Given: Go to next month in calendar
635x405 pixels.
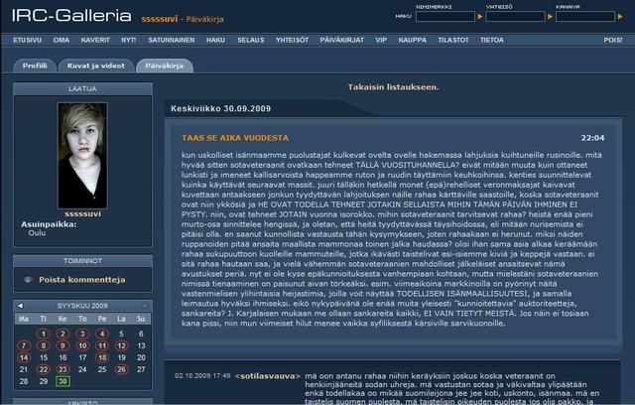Looking at the screenshot, I should click(x=146, y=304).
